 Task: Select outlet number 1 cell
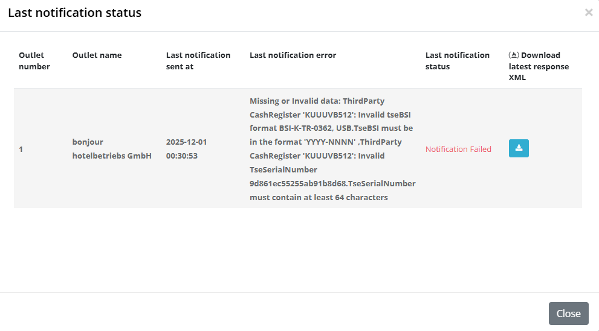[x=21, y=149]
